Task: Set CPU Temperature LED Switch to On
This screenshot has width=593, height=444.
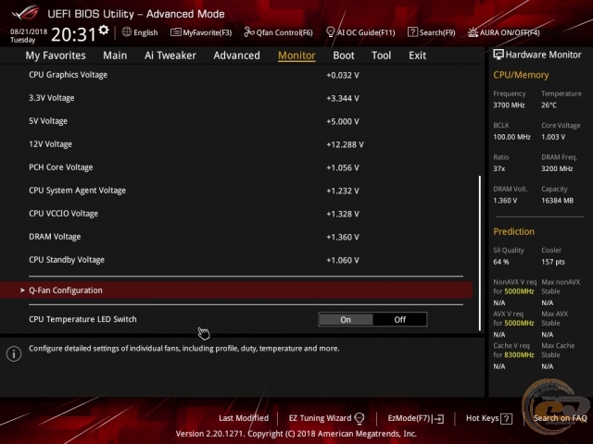Action: coord(346,319)
